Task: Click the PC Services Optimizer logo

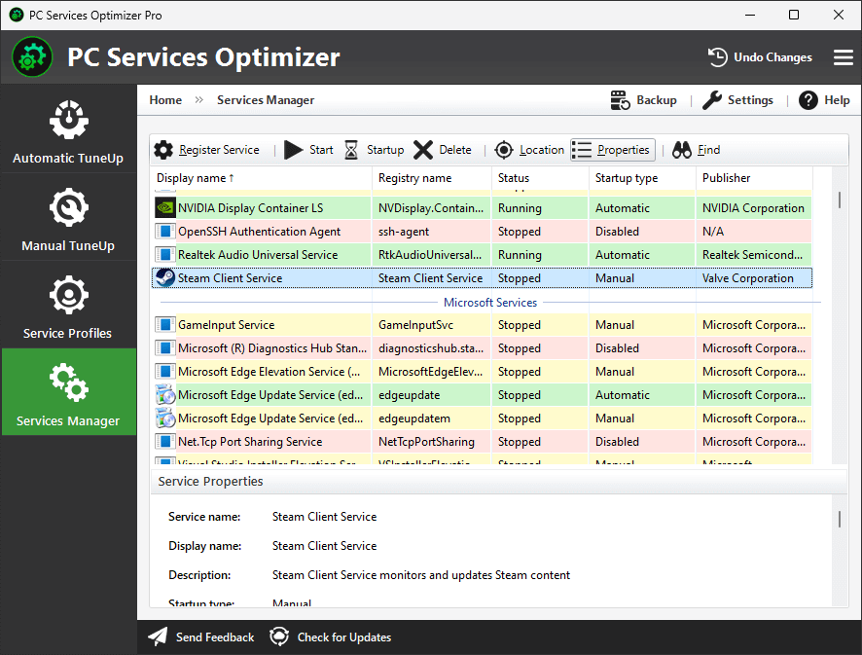Action: (32, 57)
